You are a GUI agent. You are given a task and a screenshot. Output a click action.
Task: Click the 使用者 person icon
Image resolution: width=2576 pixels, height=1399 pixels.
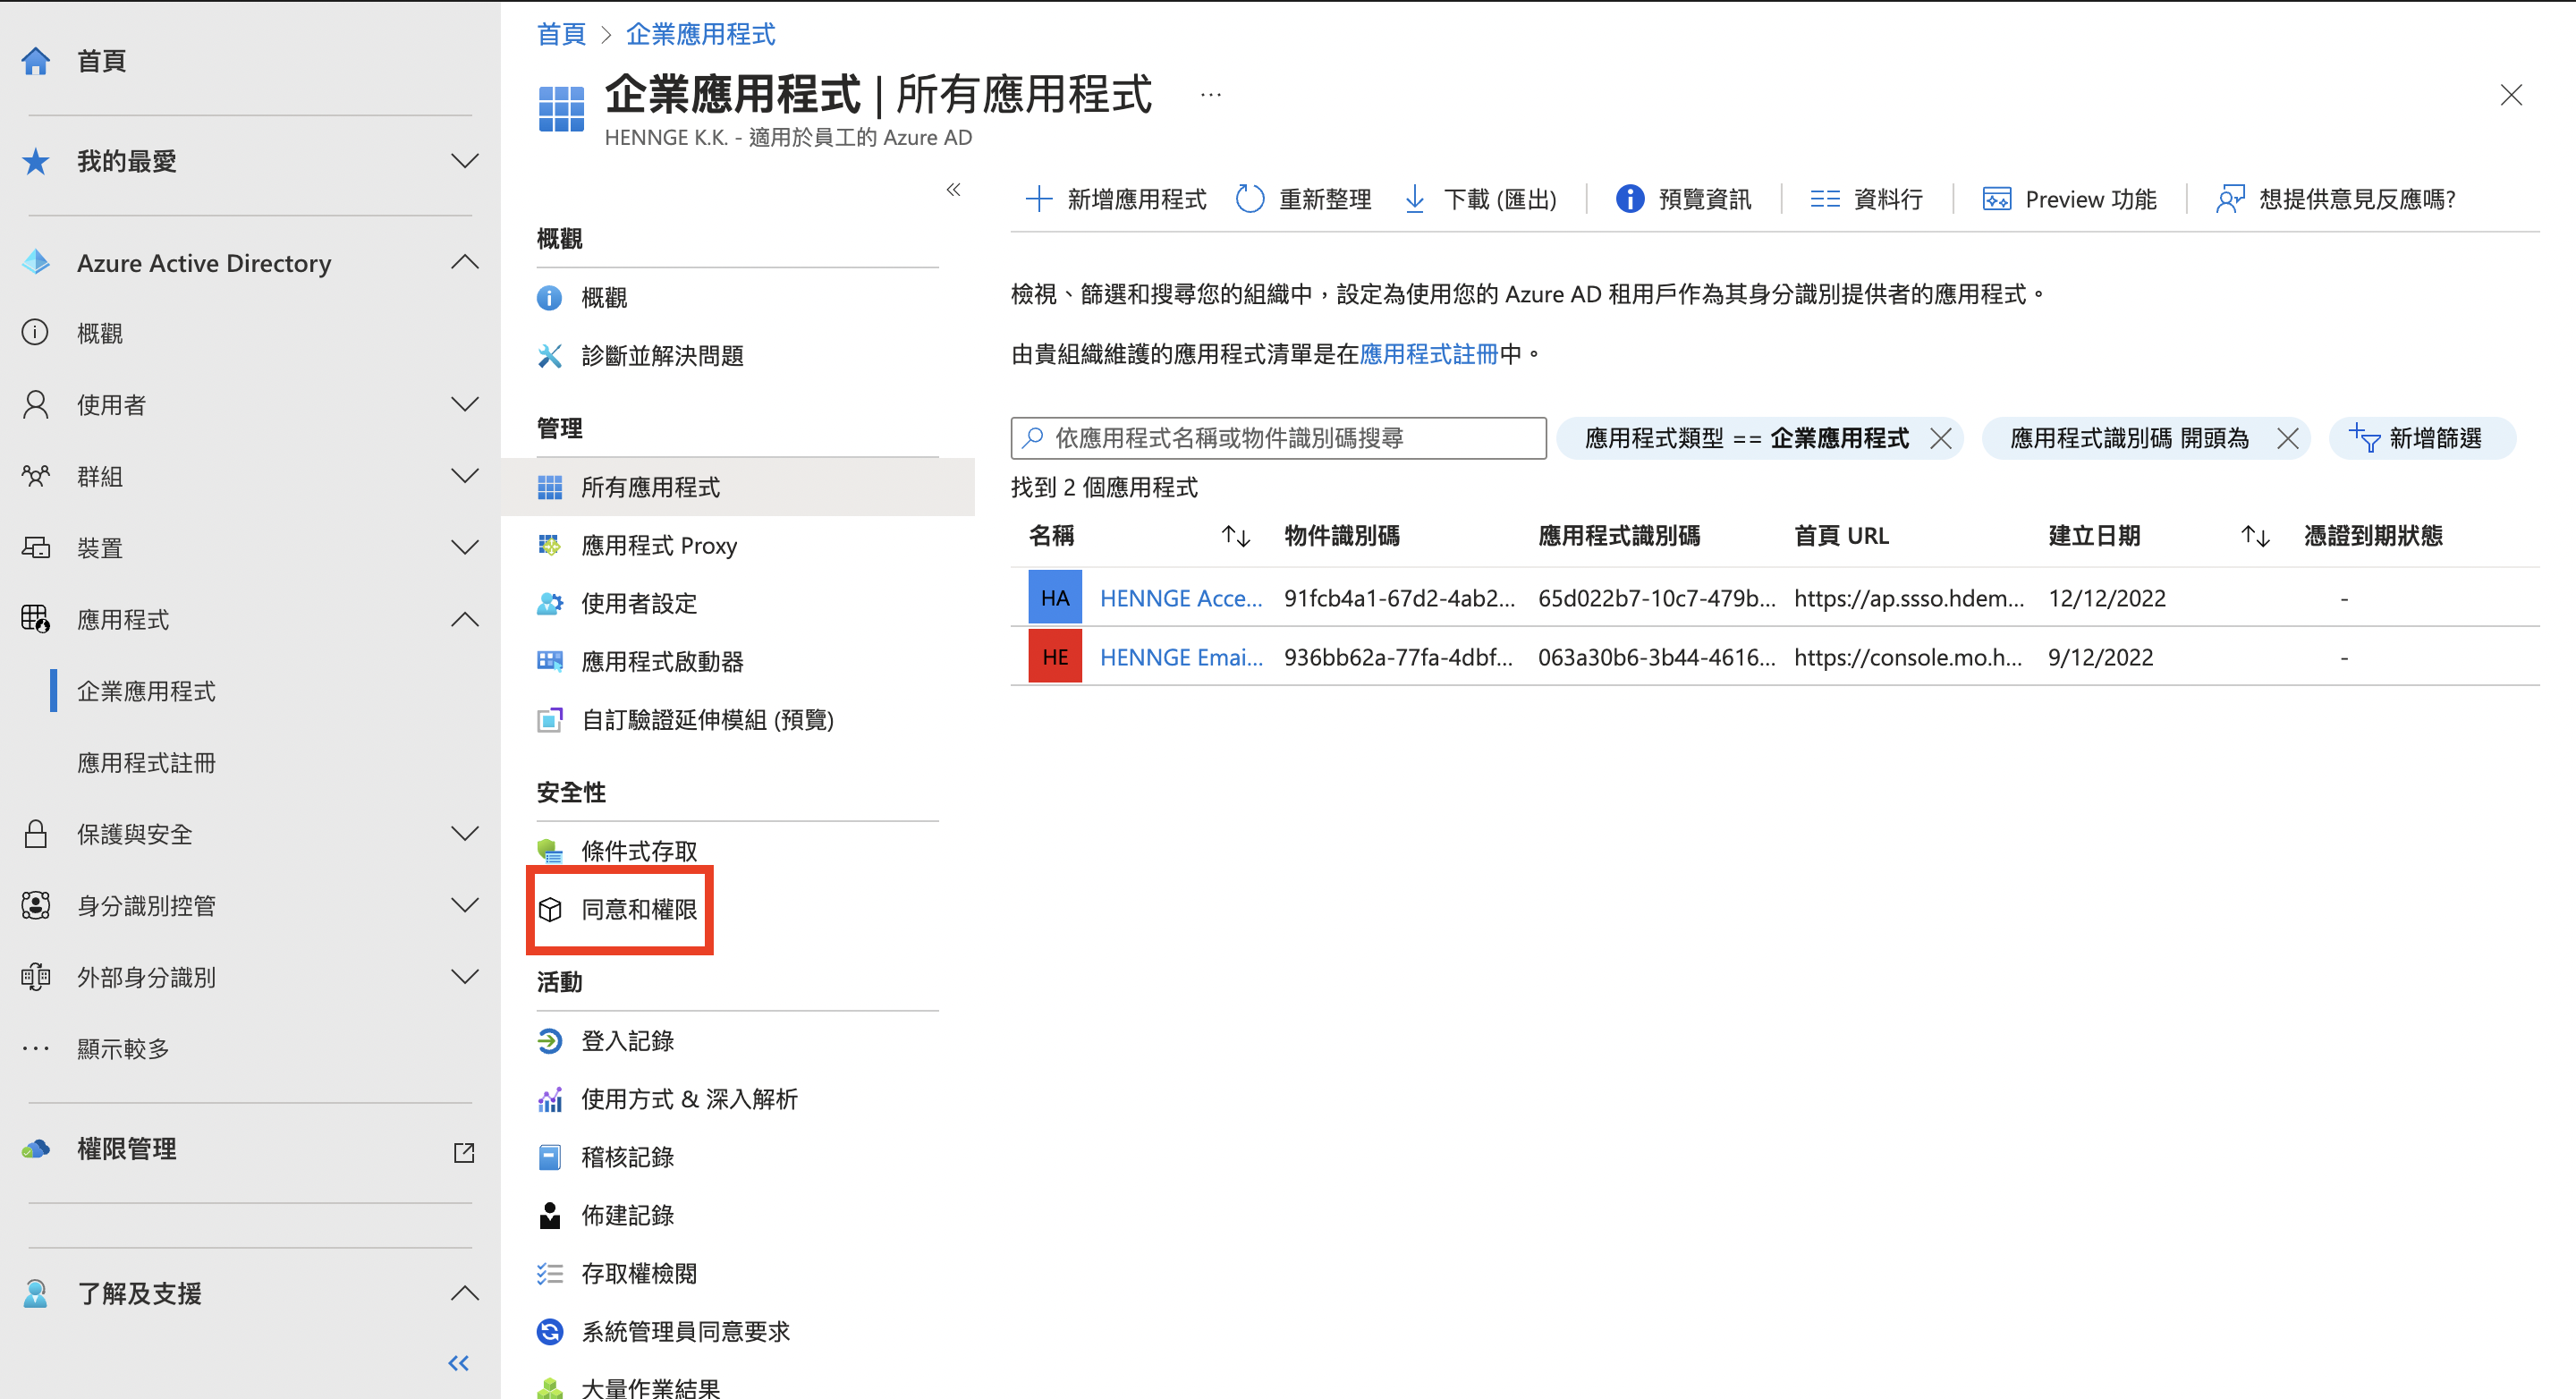coord(36,404)
